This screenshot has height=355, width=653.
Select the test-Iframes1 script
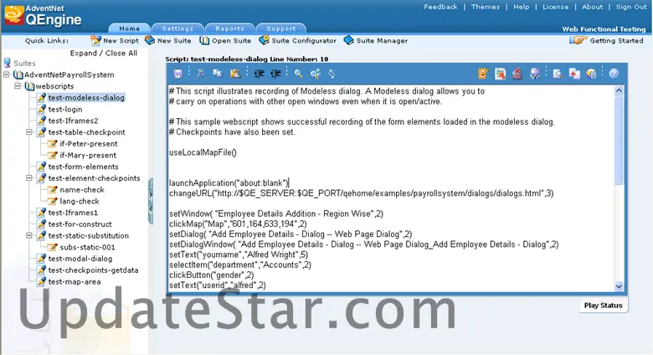[x=73, y=213]
